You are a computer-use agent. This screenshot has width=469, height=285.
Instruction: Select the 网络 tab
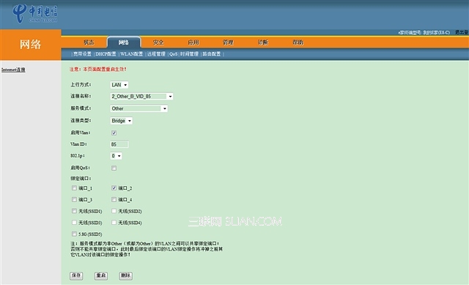click(124, 42)
